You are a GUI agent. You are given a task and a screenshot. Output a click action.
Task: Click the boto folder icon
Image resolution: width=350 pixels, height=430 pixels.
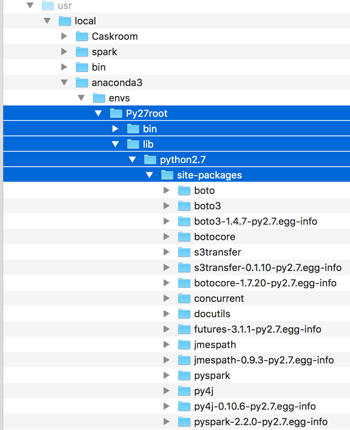tap(184, 190)
